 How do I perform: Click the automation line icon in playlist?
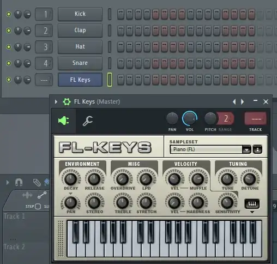pyautogui.click(x=42, y=195)
